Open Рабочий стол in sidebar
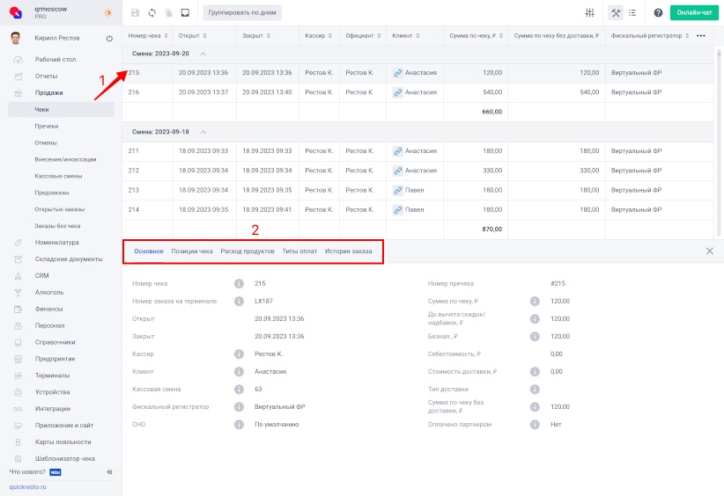724x496 pixels. click(55, 60)
